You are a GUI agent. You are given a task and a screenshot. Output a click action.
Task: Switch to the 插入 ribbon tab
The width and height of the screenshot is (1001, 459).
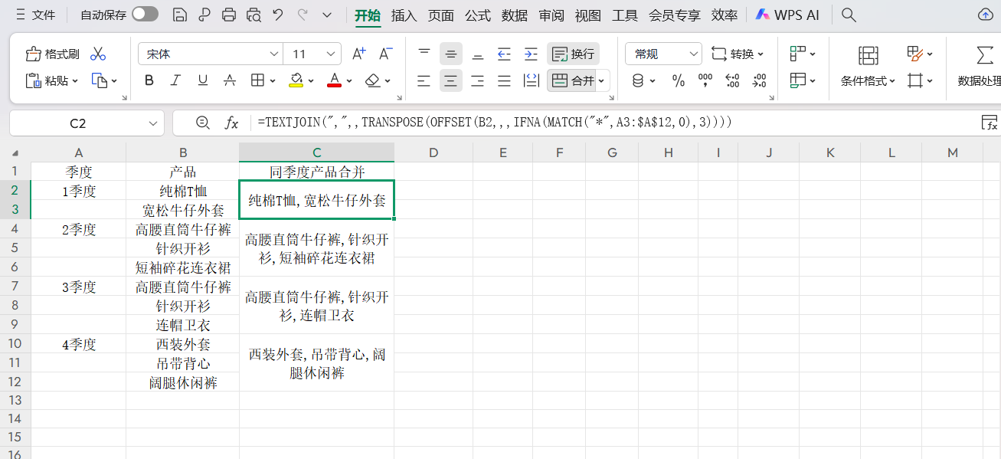404,14
